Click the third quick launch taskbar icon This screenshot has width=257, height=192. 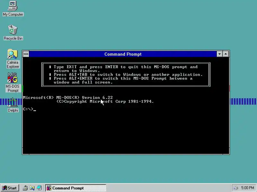[x=39, y=188]
